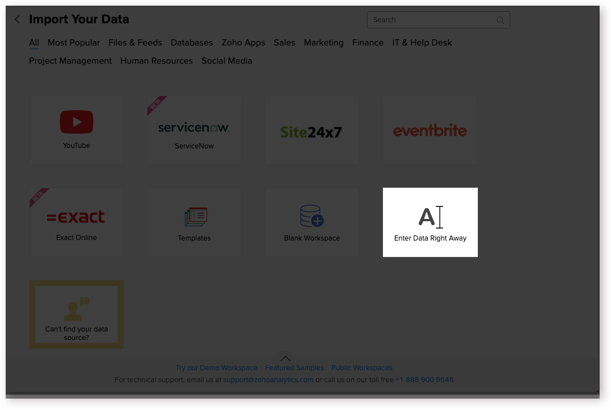Pick the ServiceNow connector tile
This screenshot has width=611, height=410.
click(x=194, y=130)
